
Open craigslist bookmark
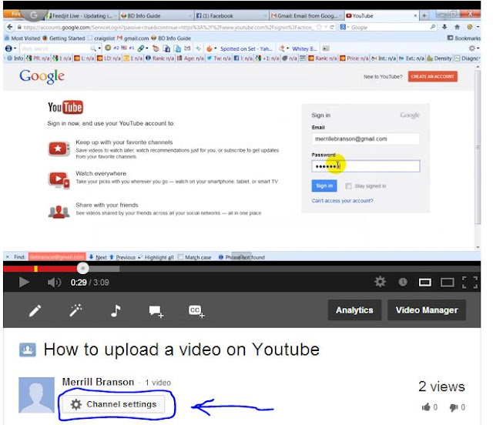tap(101, 38)
